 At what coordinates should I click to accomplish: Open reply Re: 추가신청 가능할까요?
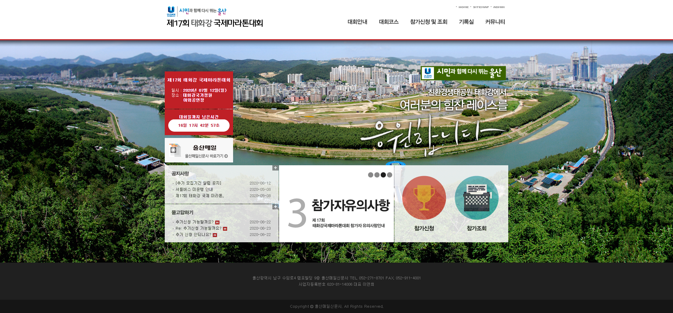(198, 228)
